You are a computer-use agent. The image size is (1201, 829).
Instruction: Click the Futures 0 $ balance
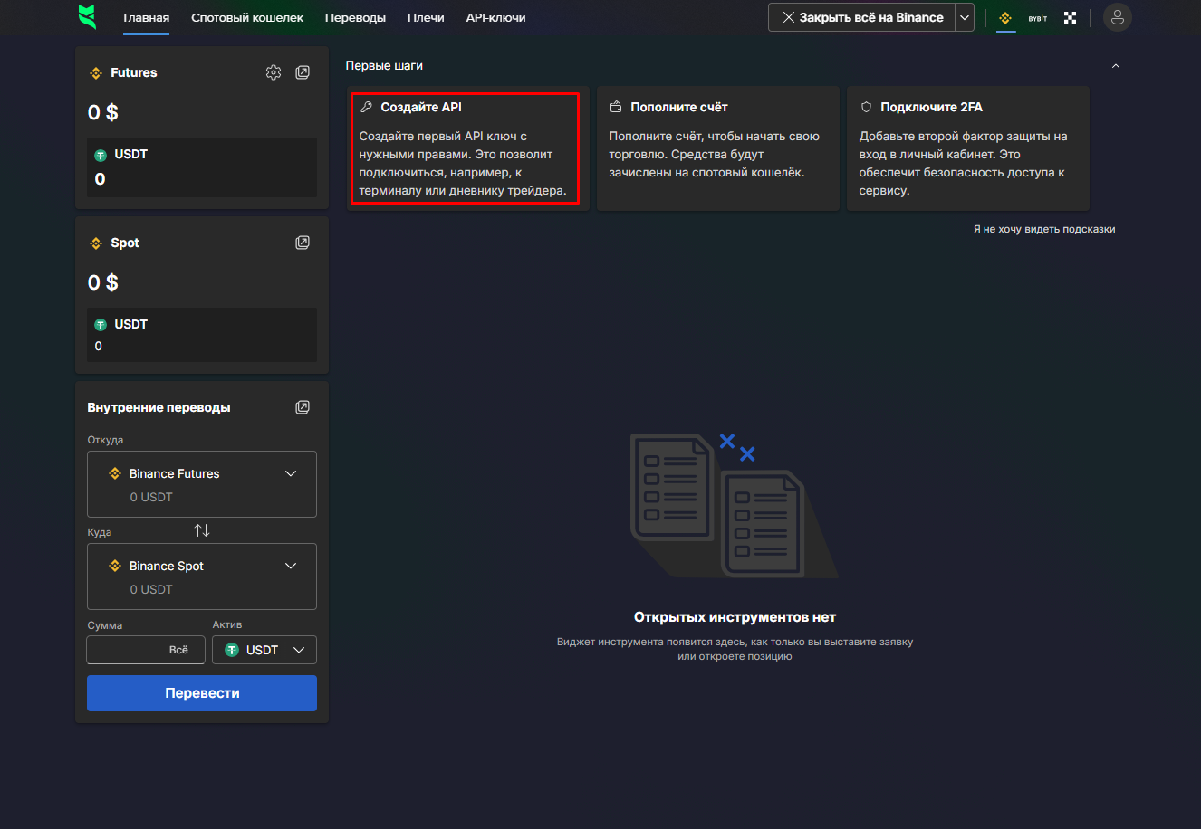click(103, 112)
